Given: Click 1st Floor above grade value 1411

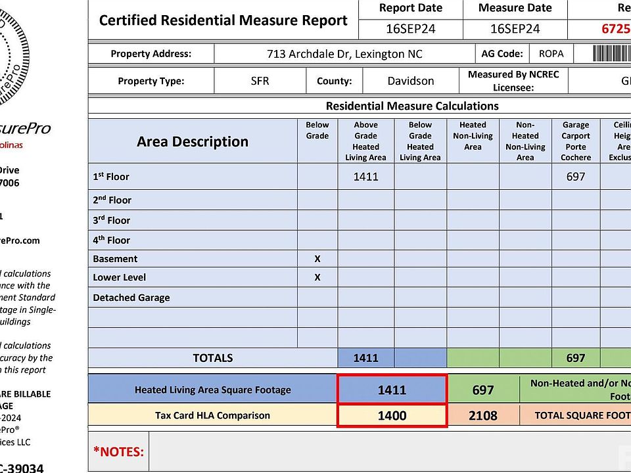Looking at the screenshot, I should click(x=365, y=177).
